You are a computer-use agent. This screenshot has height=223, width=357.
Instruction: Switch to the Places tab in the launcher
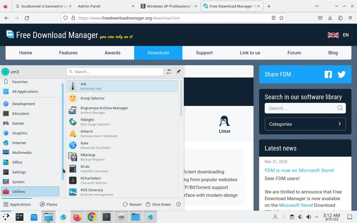49,204
